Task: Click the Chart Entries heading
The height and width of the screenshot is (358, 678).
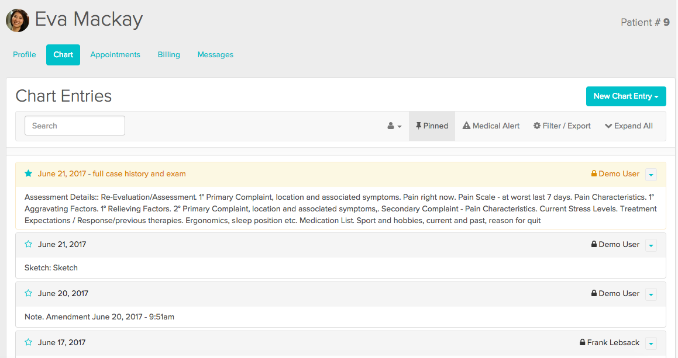Action: tap(64, 96)
